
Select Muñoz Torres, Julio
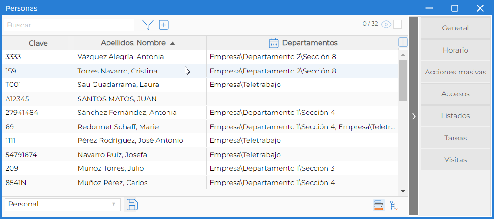(x=200, y=168)
